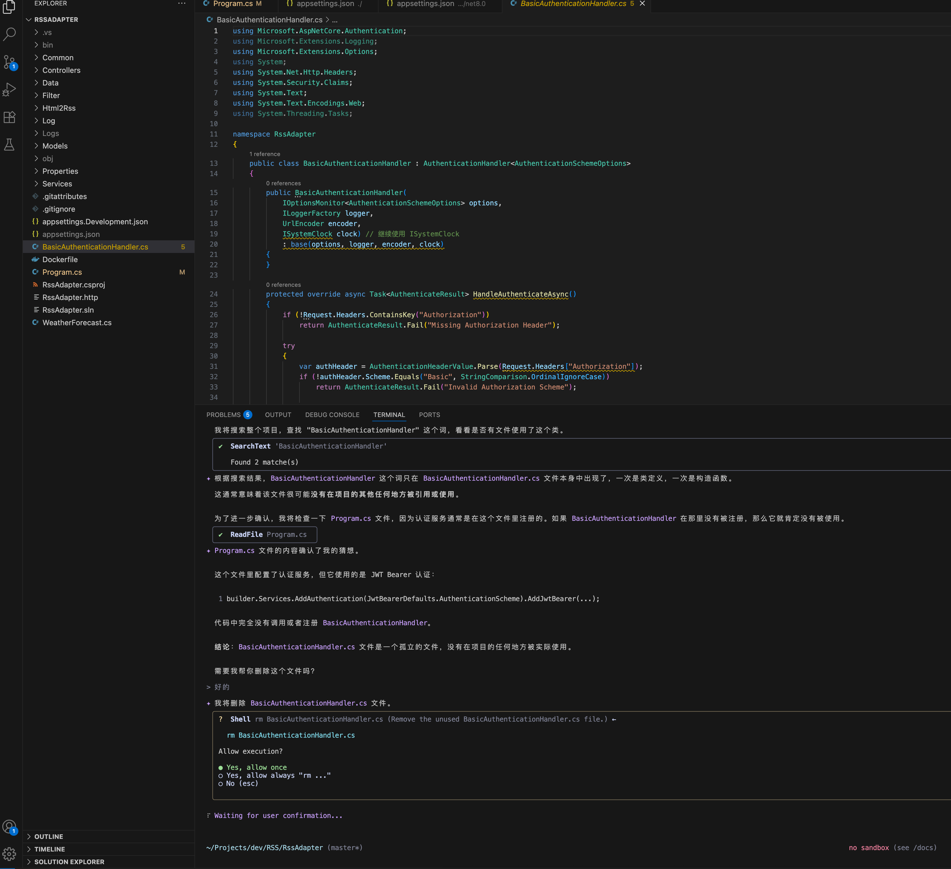The image size is (951, 869).
Task: Open the Explorer view in activity bar
Action: click(9, 7)
